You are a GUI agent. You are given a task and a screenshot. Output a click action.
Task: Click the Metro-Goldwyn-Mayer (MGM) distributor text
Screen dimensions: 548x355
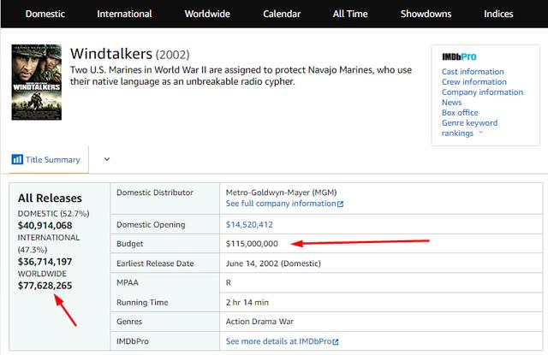click(281, 192)
